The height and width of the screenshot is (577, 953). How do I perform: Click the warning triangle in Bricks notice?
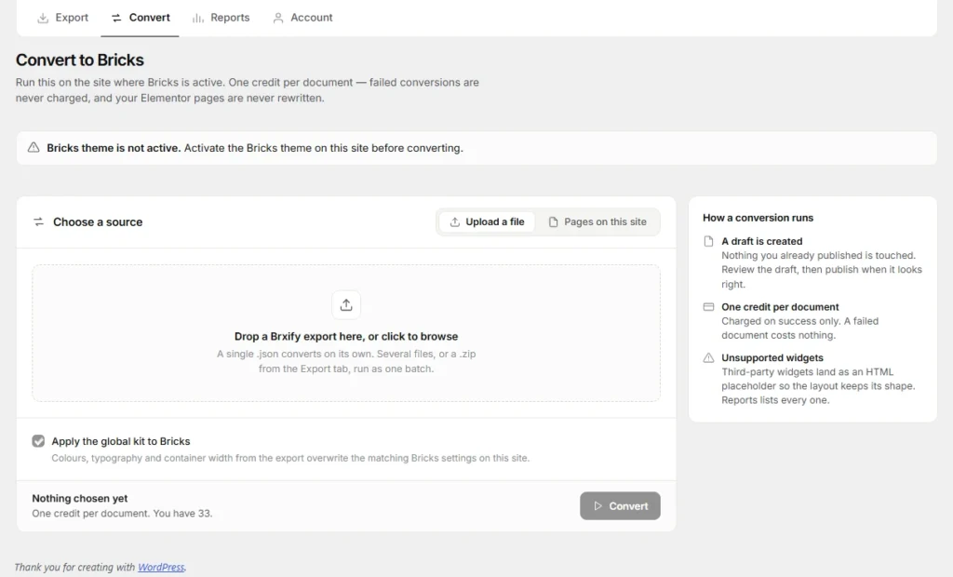[34, 147]
